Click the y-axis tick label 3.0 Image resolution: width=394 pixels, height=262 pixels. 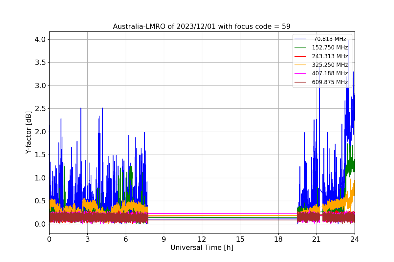point(40,86)
